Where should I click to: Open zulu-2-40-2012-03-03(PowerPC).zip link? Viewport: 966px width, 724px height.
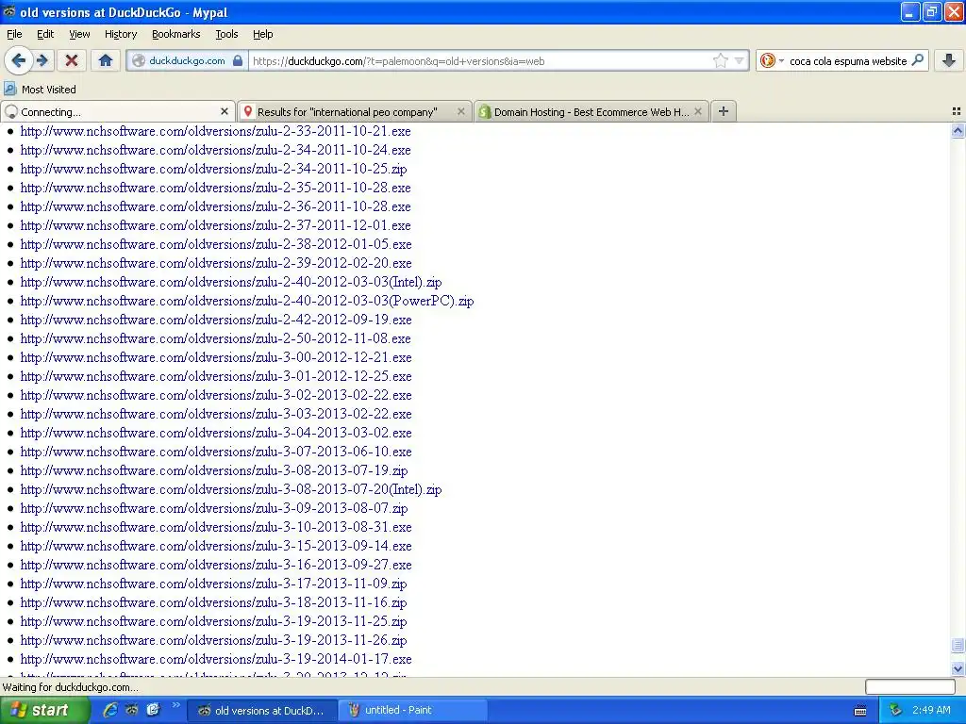(x=247, y=301)
